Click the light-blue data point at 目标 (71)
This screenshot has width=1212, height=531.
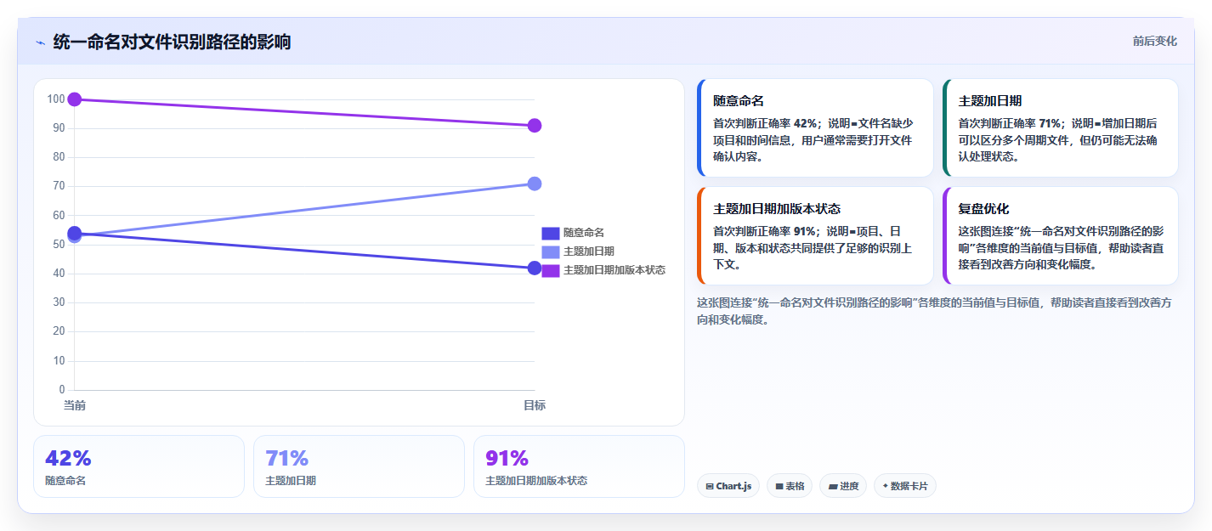click(535, 184)
